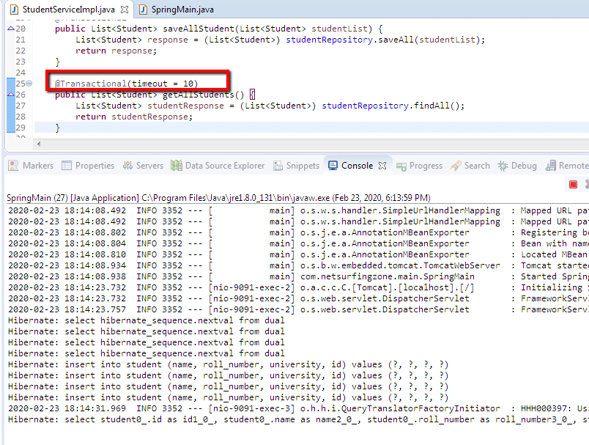Viewport: 589px width, 445px height.
Task: Click the override marker on line 26
Action: (x=10, y=95)
